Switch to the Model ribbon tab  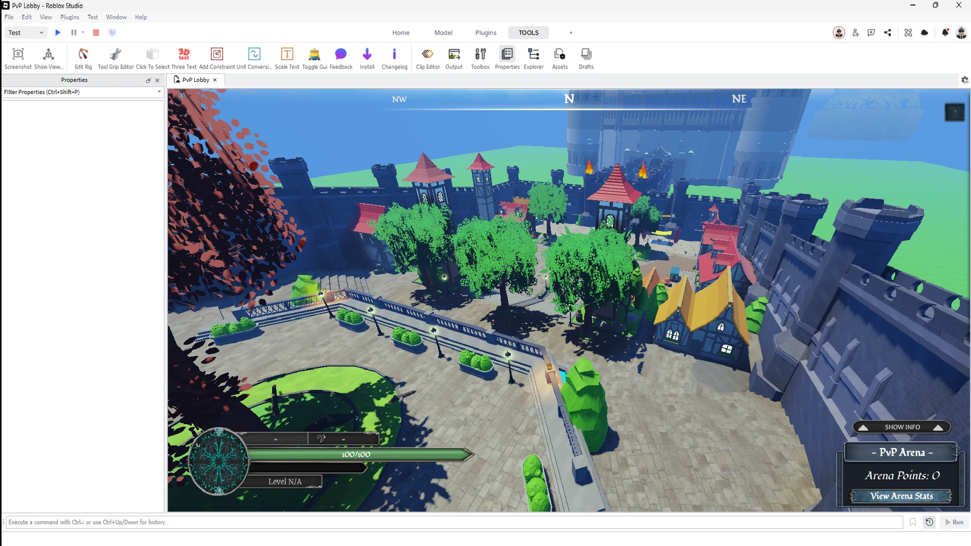443,33
